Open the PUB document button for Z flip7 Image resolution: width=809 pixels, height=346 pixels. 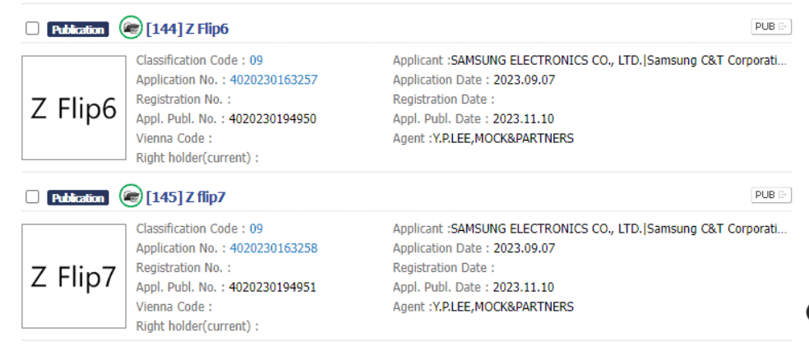tap(770, 196)
